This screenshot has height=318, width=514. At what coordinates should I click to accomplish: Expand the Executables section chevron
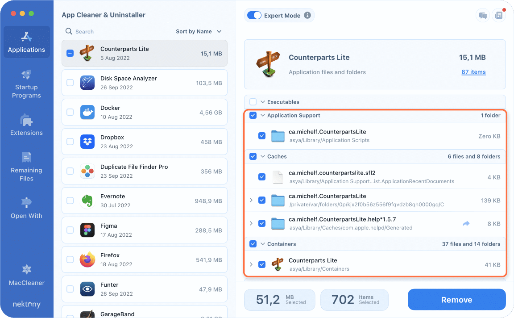(x=262, y=102)
